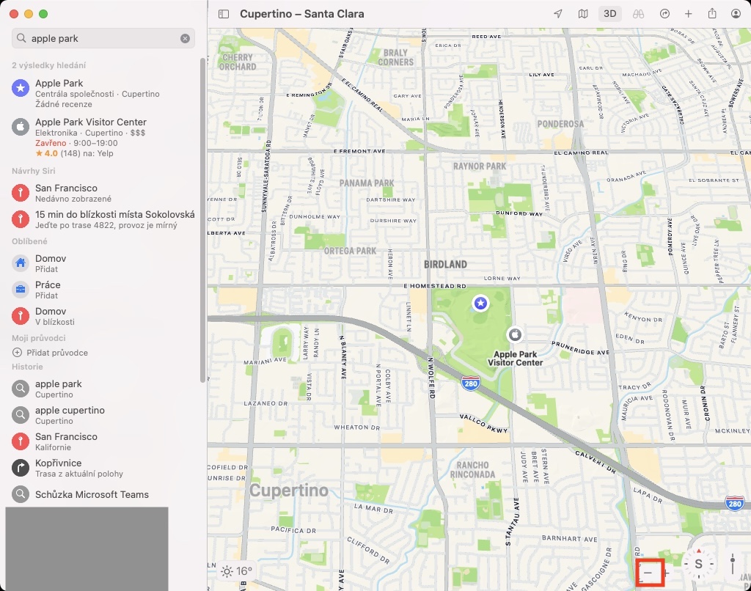Click the RANCHO RINCONADA label

click(473, 470)
